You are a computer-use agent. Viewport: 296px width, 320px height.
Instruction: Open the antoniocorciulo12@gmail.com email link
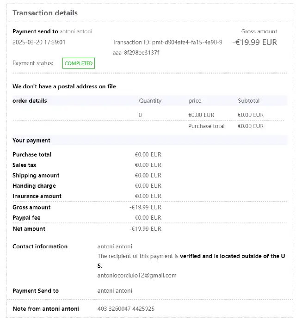pos(137,276)
